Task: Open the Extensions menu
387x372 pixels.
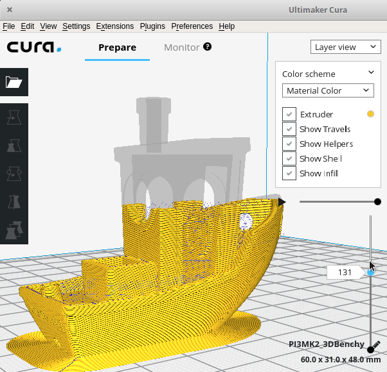Action: [114, 26]
